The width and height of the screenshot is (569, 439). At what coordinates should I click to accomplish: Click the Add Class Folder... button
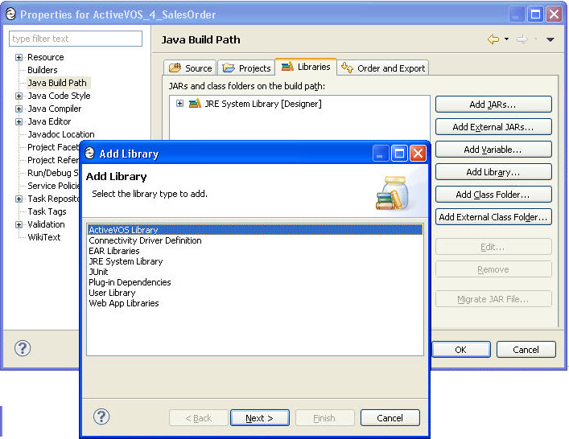coord(493,195)
